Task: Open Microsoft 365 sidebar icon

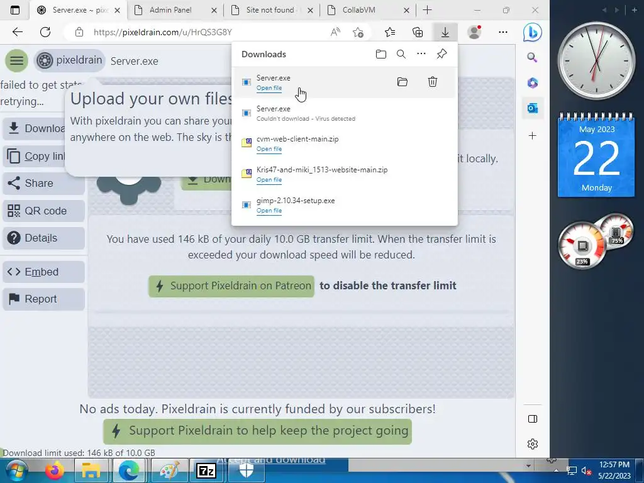Action: coord(533,83)
